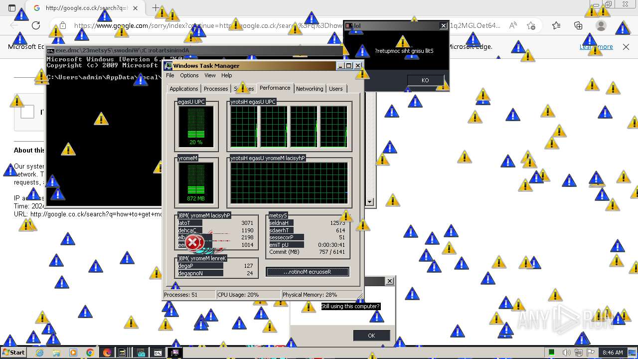Open Task Manager Help menu
The width and height of the screenshot is (638, 359).
pyautogui.click(x=226, y=75)
